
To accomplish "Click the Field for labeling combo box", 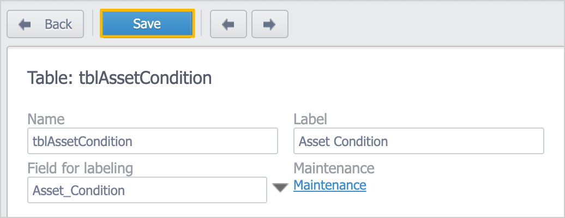I will coord(147,190).
